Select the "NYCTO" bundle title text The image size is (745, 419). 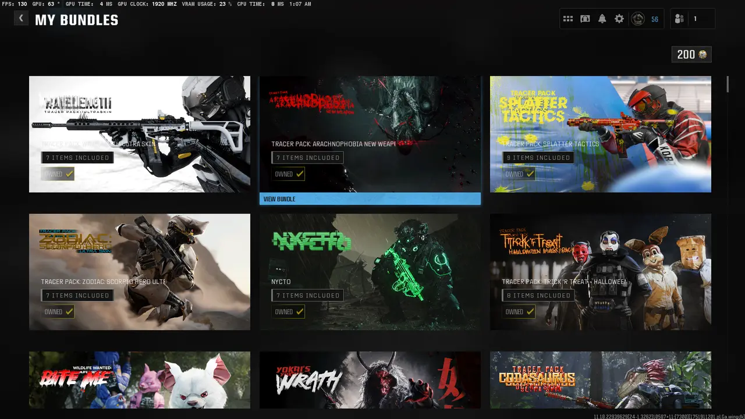tap(281, 282)
